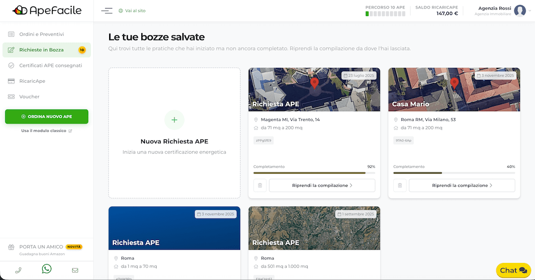Image resolution: width=535 pixels, height=280 pixels.
Task: Click the ORDINA NUOVO APE button
Action: tap(47, 116)
